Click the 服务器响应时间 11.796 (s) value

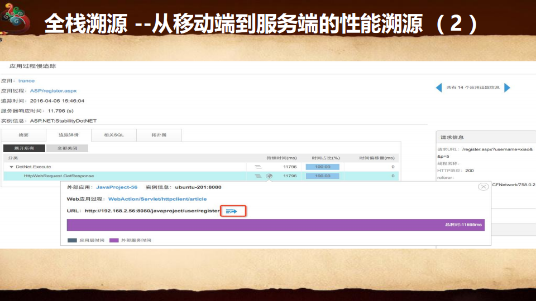click(x=60, y=111)
